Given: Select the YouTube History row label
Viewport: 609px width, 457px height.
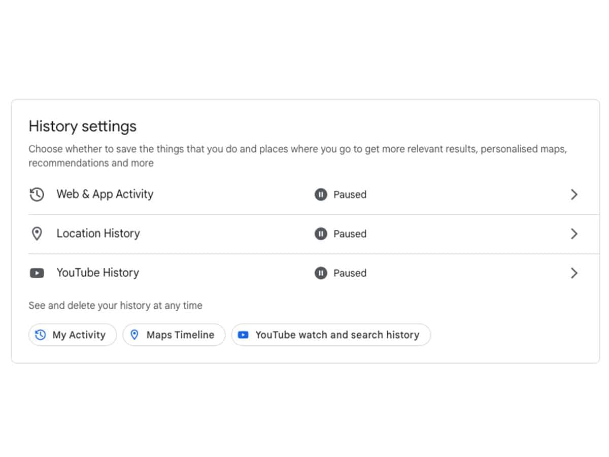Looking at the screenshot, I should click(x=97, y=273).
